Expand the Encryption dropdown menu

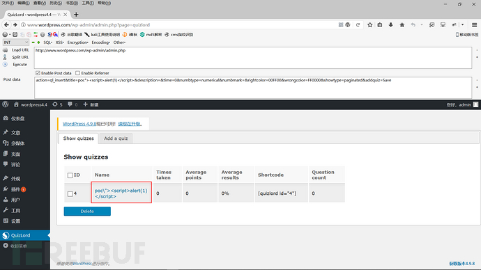78,42
